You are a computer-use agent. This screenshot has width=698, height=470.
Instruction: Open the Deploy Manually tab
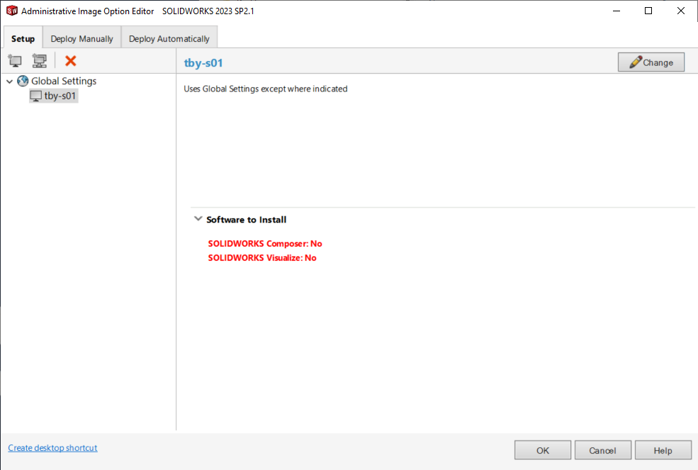81,38
